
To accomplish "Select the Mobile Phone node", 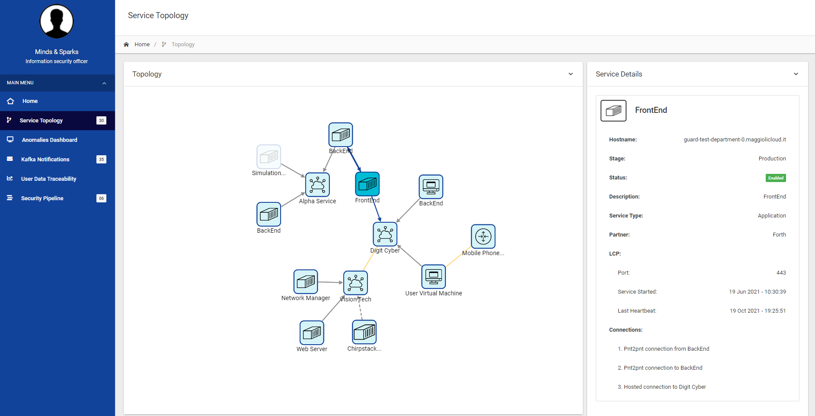I will click(x=483, y=237).
